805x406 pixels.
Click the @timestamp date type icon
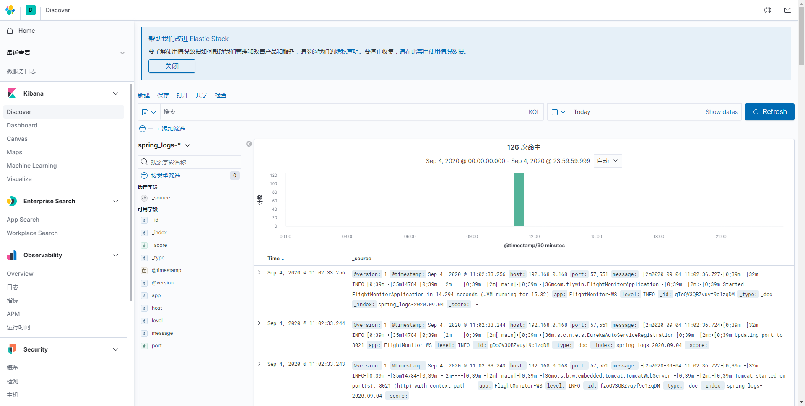pyautogui.click(x=144, y=271)
